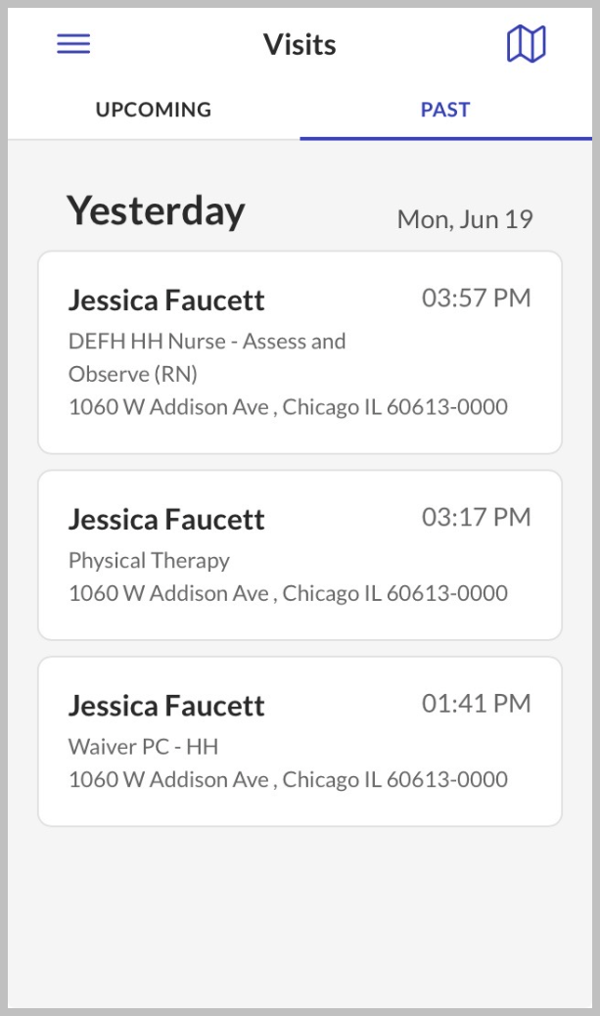
Task: Open the map view icon
Action: (526, 44)
